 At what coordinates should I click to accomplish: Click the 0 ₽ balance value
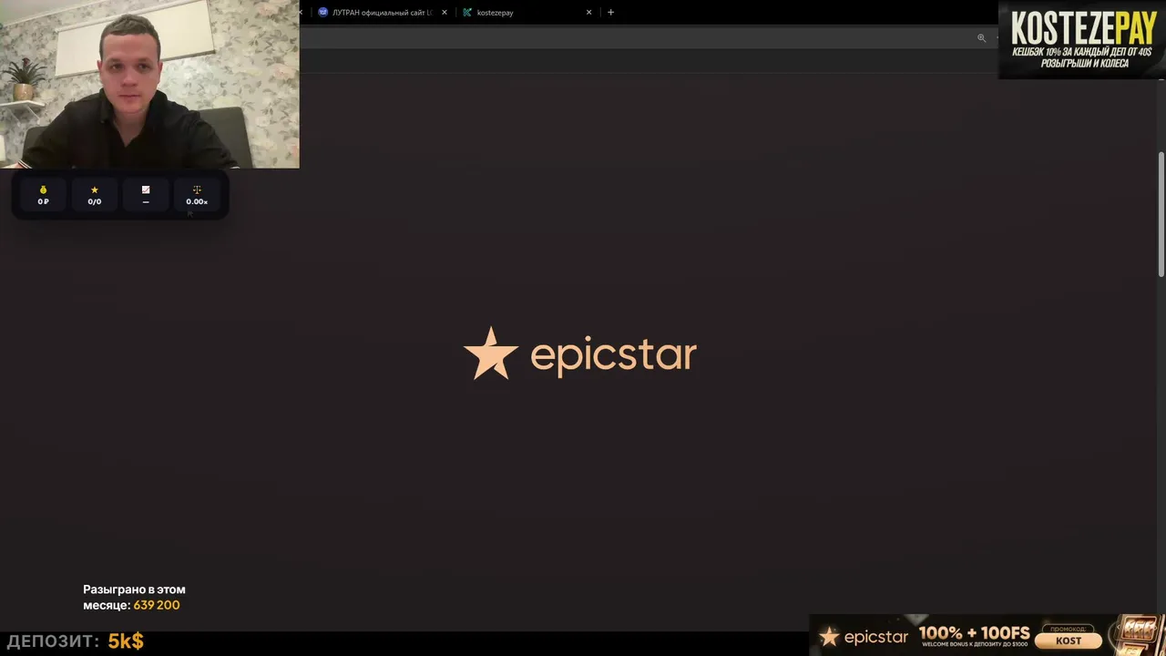(x=43, y=202)
